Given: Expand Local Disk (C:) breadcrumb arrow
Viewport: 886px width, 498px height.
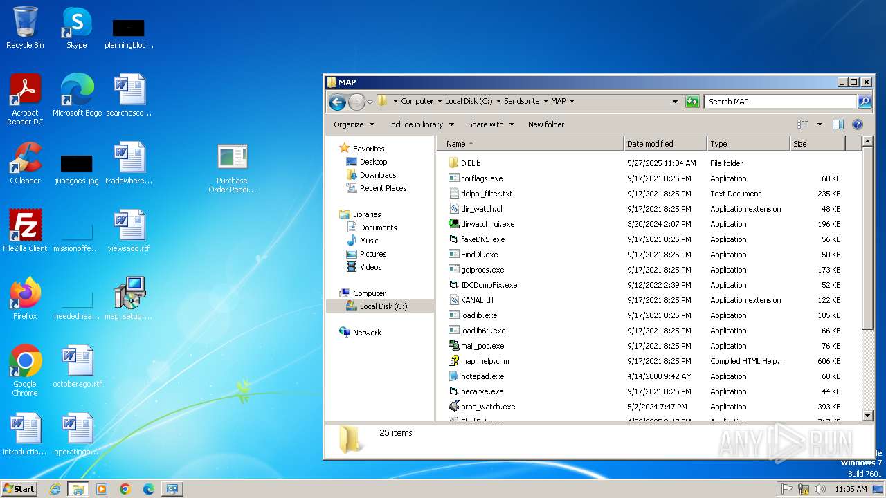Looking at the screenshot, I should [x=498, y=101].
